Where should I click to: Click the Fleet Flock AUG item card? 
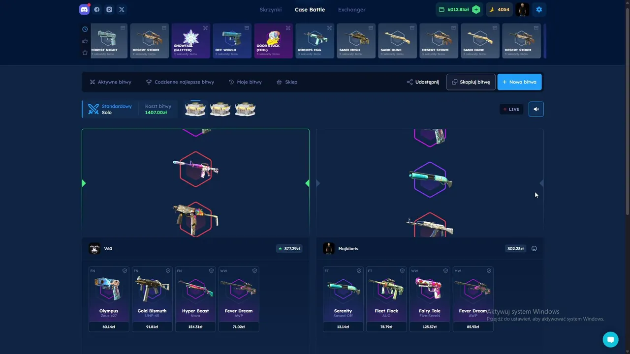[386, 299]
